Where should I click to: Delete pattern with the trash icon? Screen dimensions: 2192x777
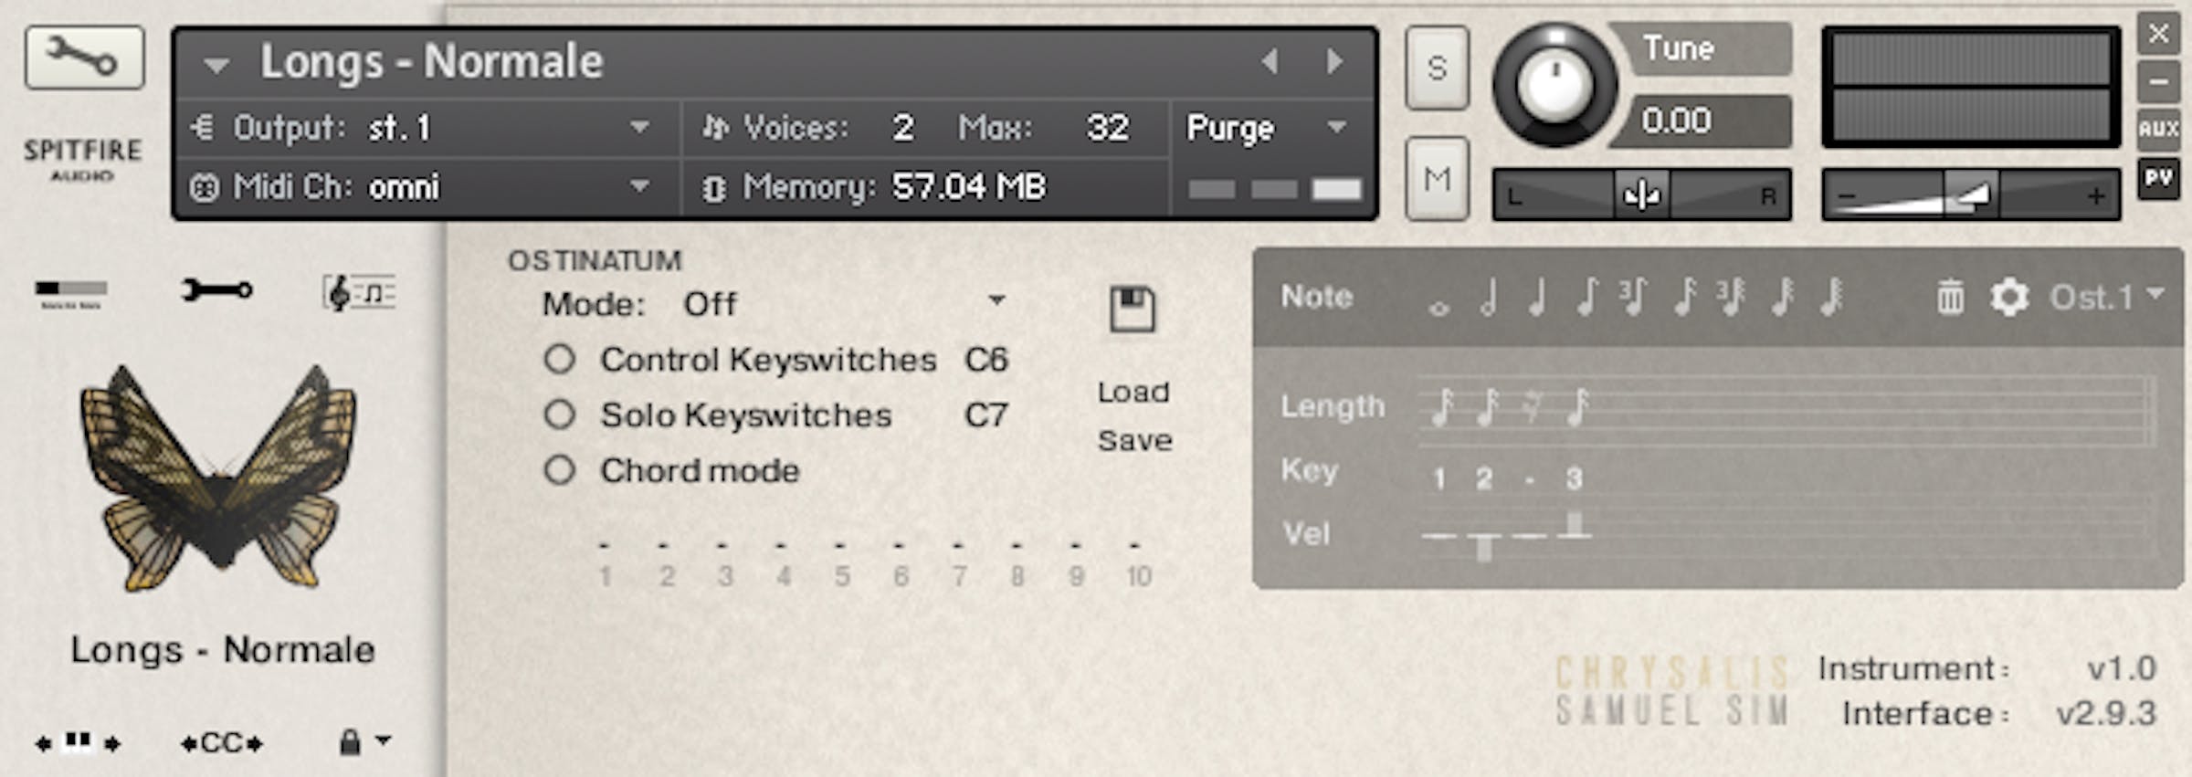click(1949, 297)
